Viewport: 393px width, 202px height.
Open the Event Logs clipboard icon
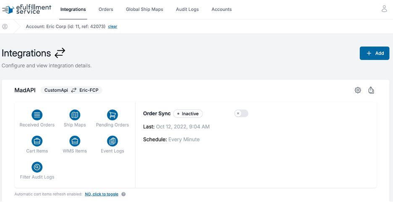(x=112, y=141)
